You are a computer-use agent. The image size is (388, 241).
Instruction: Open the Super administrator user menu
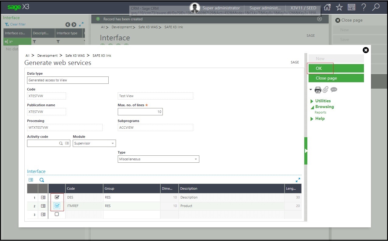tap(221, 8)
